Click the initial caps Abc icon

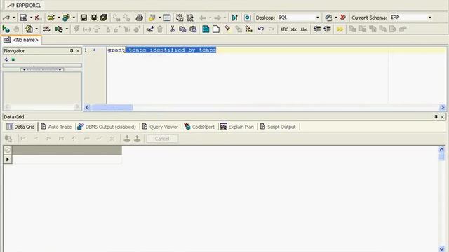click(x=304, y=29)
